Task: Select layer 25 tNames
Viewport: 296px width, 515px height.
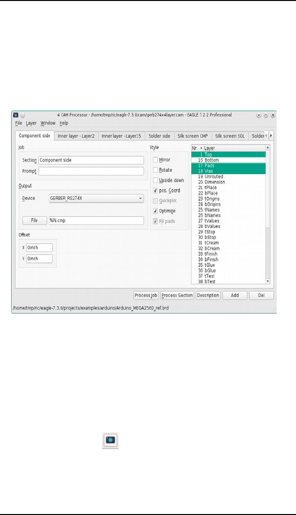Action: (x=229, y=209)
